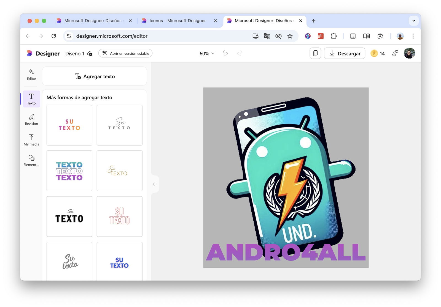Choose the gray handwritten Su texto style

[x=69, y=261]
